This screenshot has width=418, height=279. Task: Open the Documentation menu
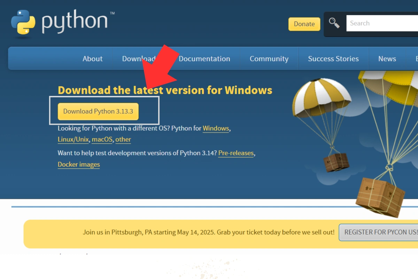(x=204, y=59)
